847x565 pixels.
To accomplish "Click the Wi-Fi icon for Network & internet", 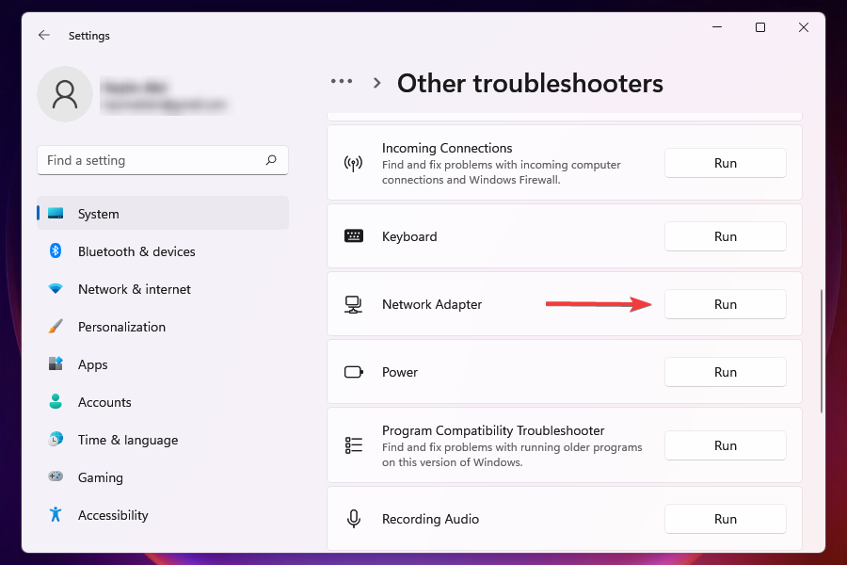I will (56, 289).
